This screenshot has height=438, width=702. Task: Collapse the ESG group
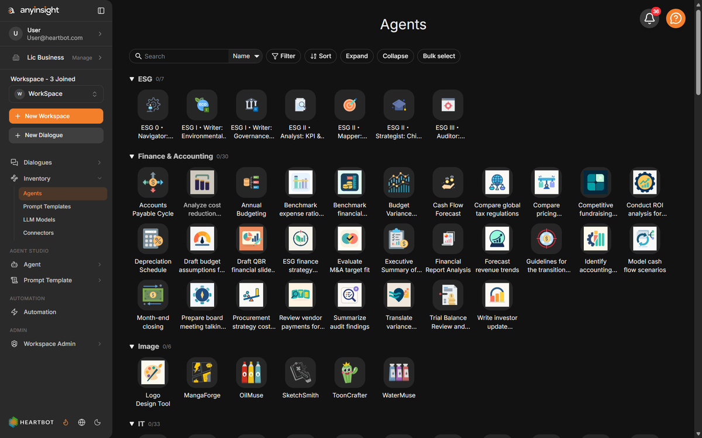click(132, 79)
